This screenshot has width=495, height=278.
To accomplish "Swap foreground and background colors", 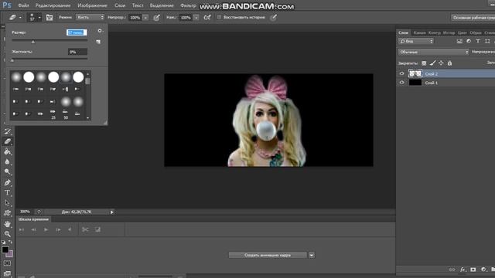I will (x=10, y=242).
